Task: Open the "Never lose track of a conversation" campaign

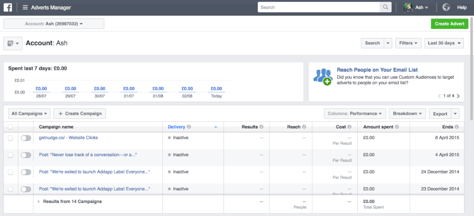Action: point(88,154)
